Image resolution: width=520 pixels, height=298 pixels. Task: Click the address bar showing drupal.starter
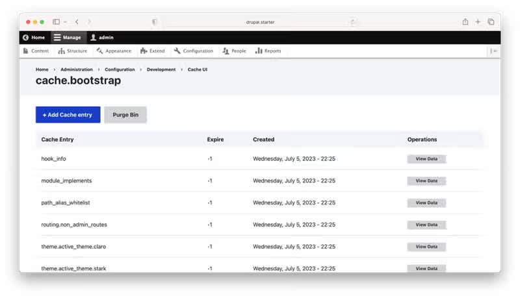(x=260, y=21)
